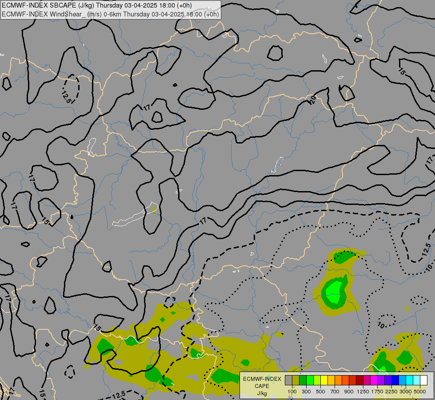This screenshot has height=400, width=435.
Task: Click the CAPE word in the legend box
Action: click(262, 386)
